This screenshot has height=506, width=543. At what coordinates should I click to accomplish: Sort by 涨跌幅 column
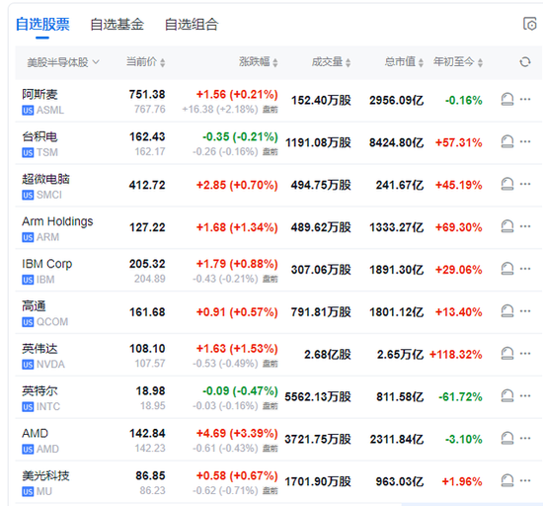click(259, 62)
